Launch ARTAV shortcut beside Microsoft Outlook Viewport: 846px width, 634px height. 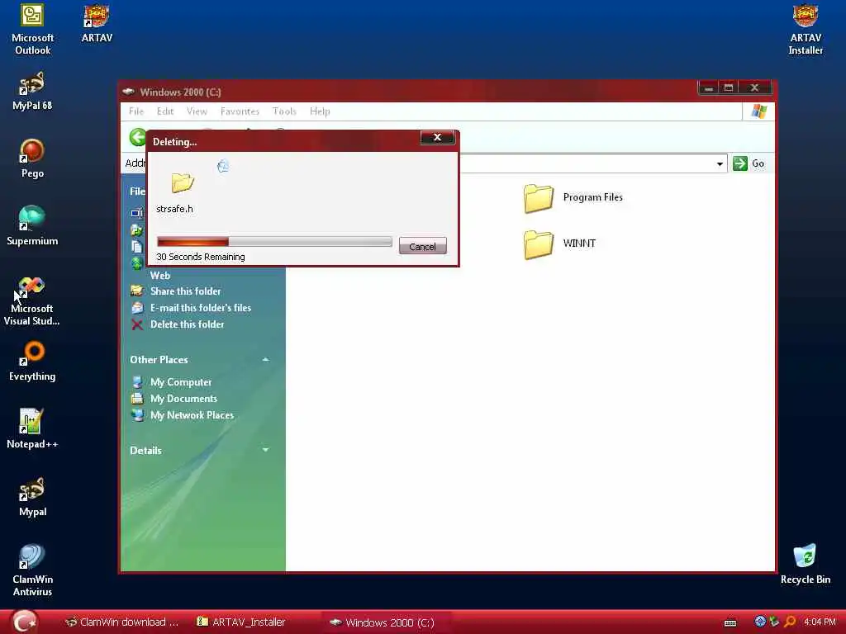(x=97, y=24)
